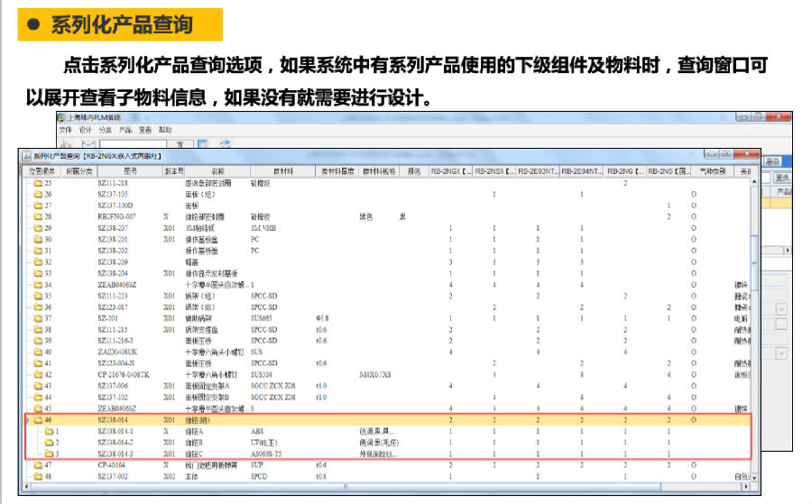
Task: Click the folder icon of row 42
Action: 38,375
